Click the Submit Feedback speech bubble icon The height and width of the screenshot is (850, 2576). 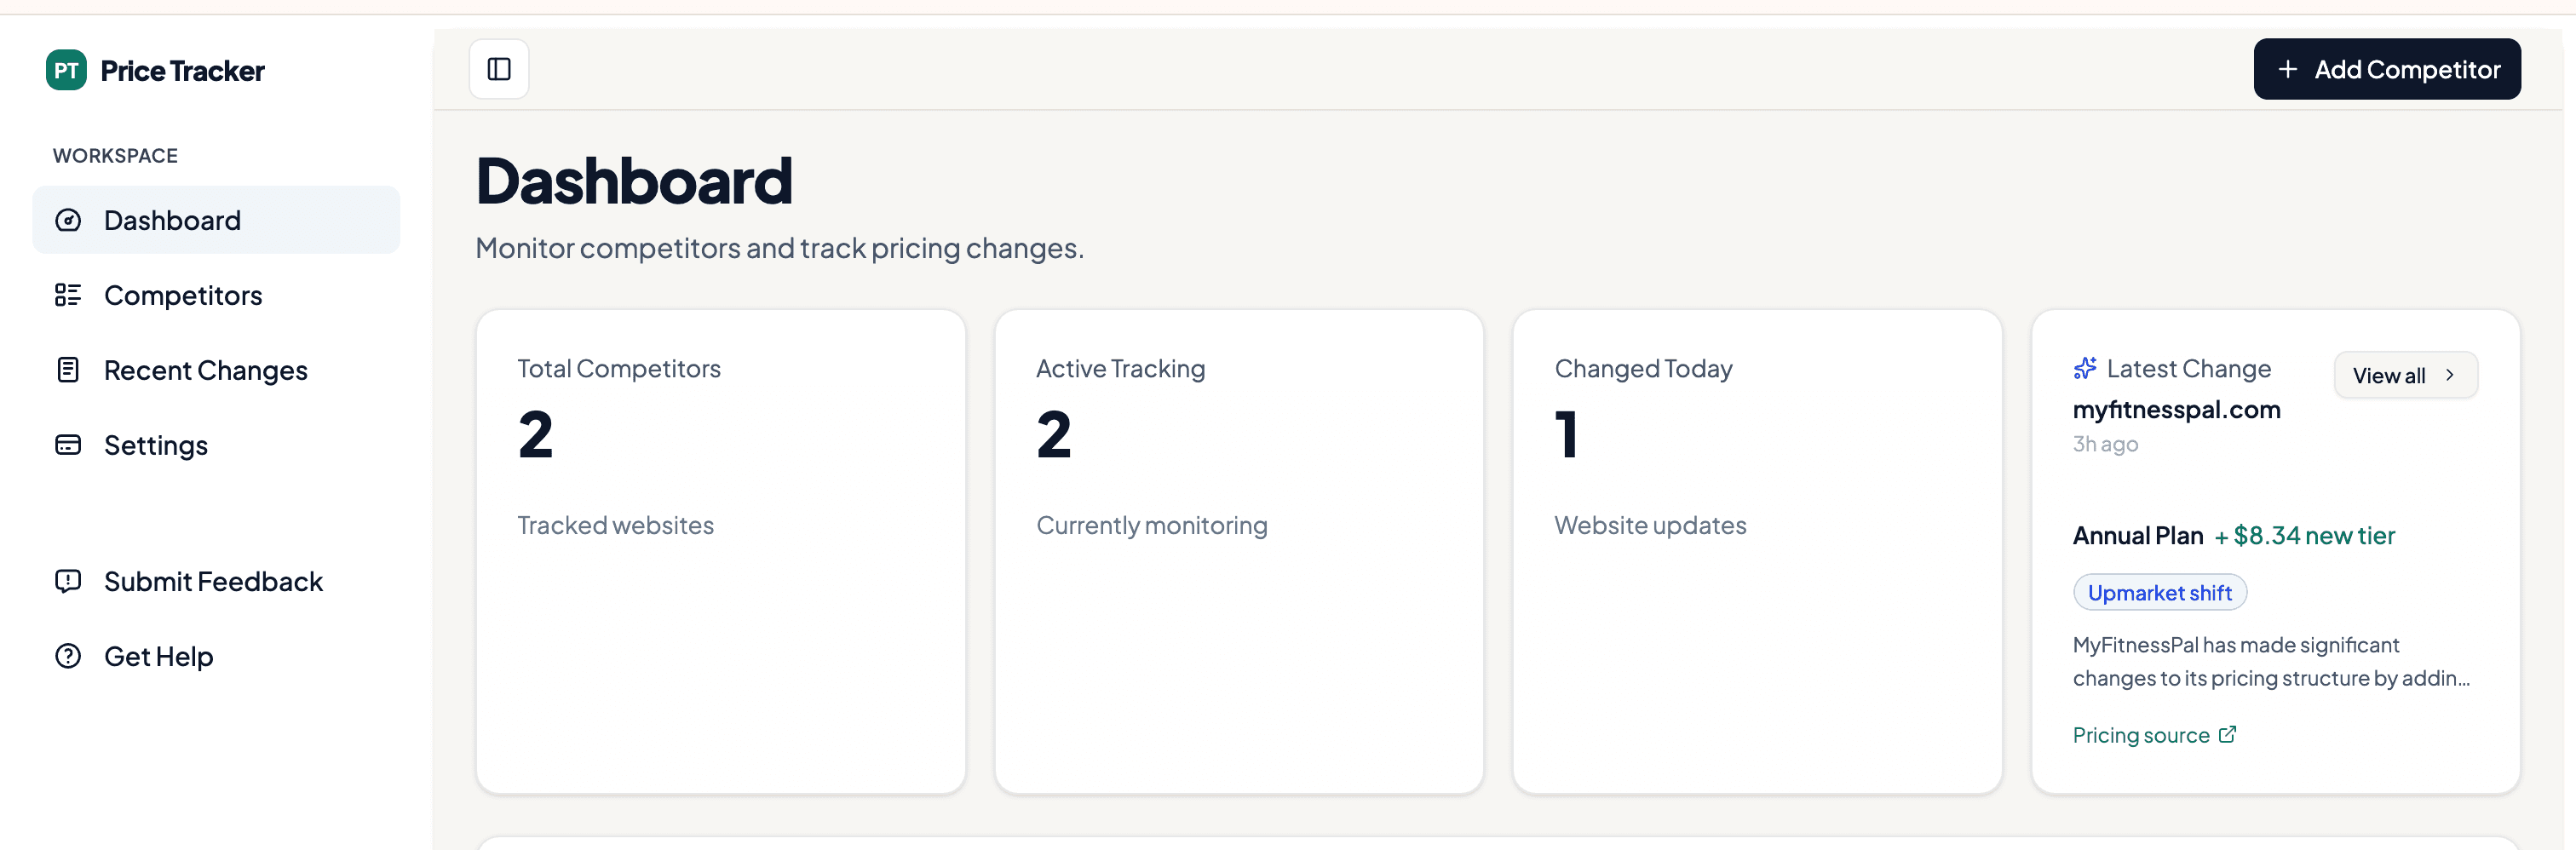coord(68,581)
